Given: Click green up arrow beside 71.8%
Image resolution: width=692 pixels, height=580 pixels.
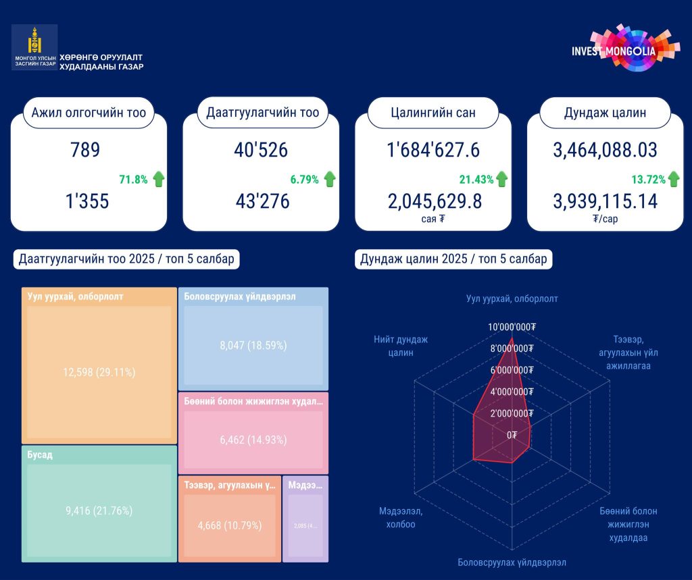Looking at the screenshot, I should [x=158, y=180].
